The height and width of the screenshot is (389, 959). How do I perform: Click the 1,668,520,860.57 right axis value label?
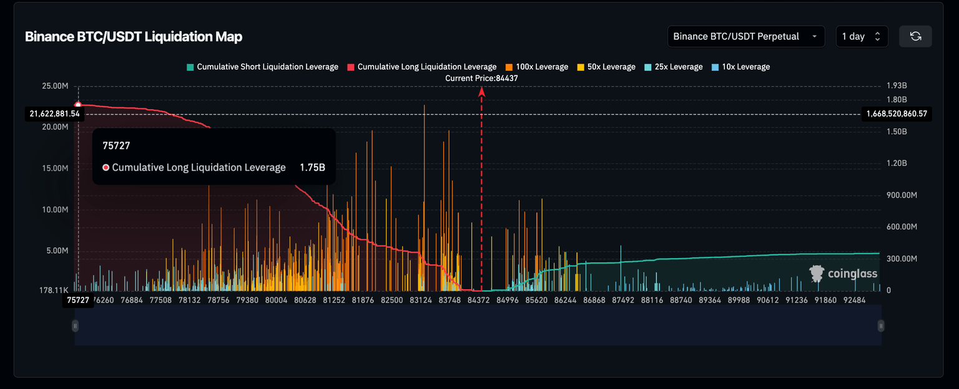[897, 113]
